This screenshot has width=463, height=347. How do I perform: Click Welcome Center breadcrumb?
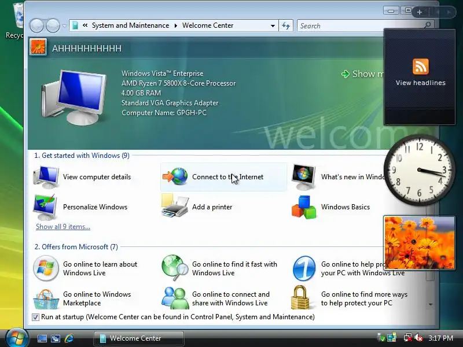pos(208,25)
